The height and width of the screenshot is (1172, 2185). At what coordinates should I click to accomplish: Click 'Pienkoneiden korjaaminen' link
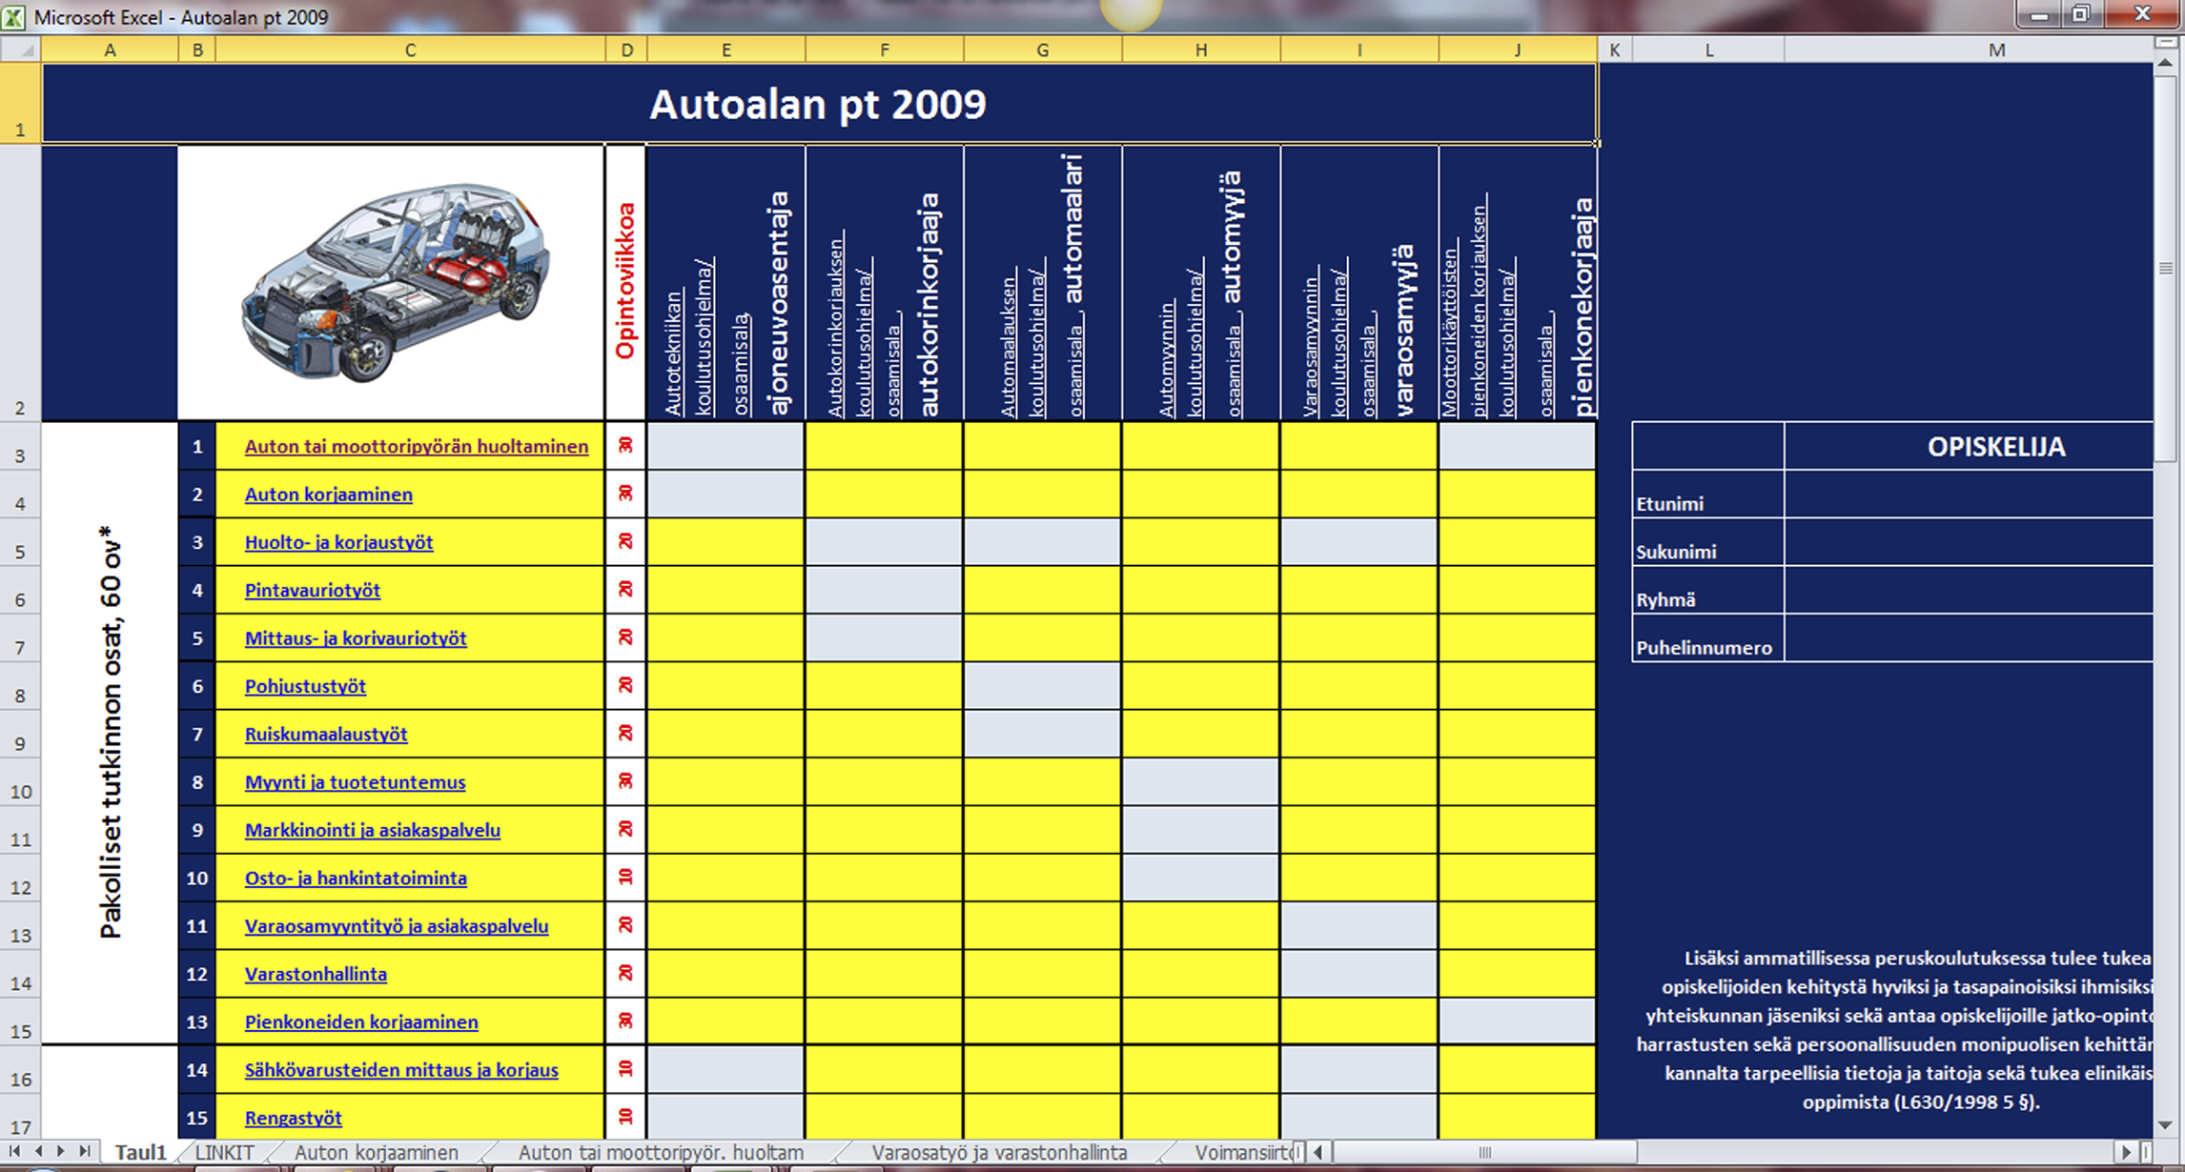361,1022
